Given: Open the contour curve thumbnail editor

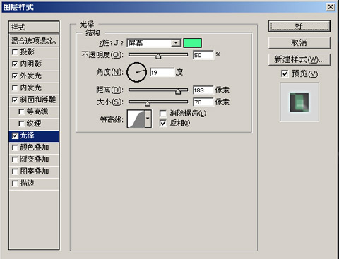Looking at the screenshot, I should [136, 119].
